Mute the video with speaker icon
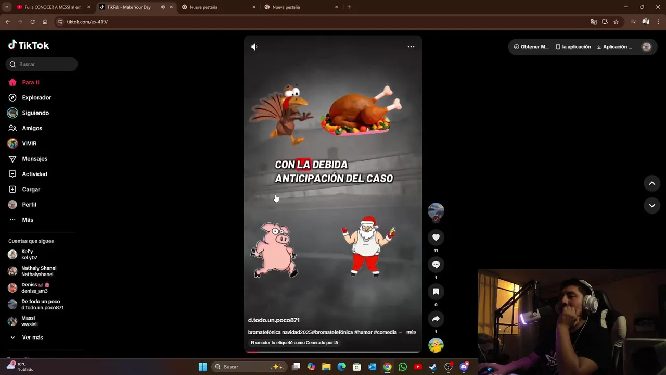The width and height of the screenshot is (666, 375). (254, 47)
